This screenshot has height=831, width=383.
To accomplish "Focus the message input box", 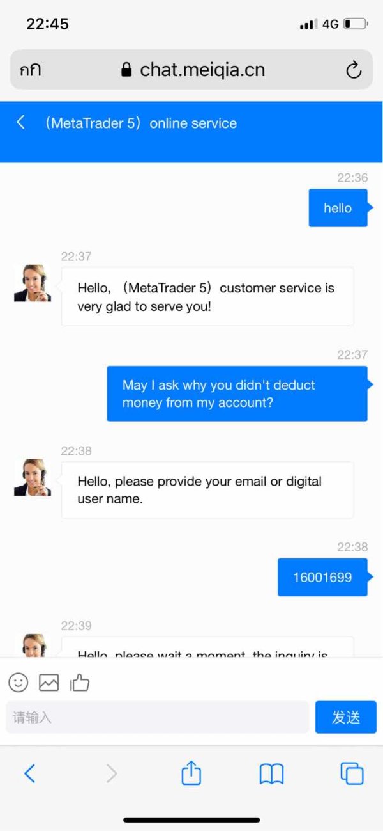I will 157,717.
